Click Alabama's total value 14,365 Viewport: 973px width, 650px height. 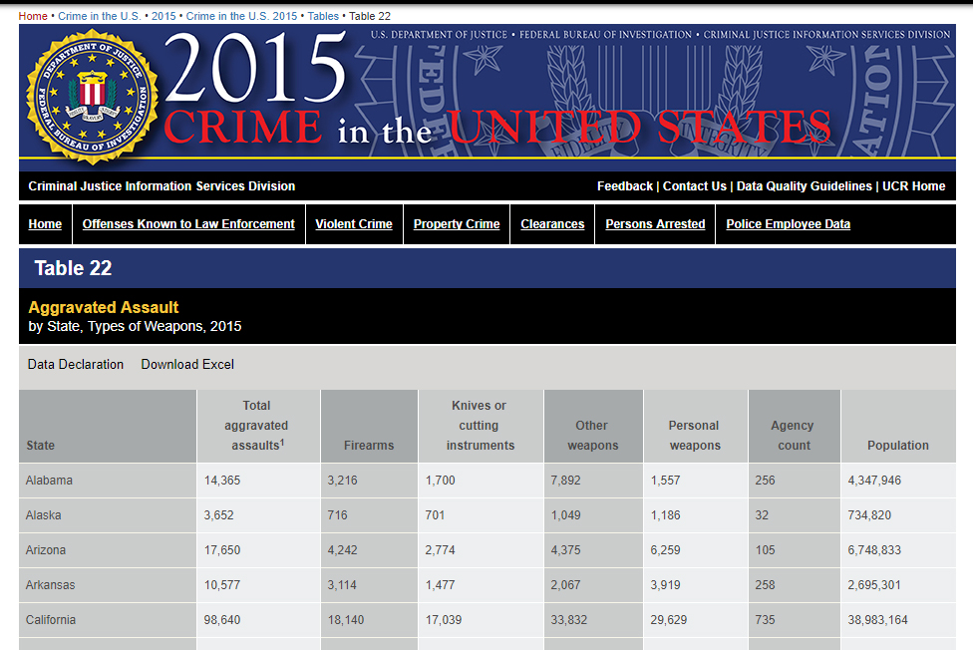click(222, 481)
